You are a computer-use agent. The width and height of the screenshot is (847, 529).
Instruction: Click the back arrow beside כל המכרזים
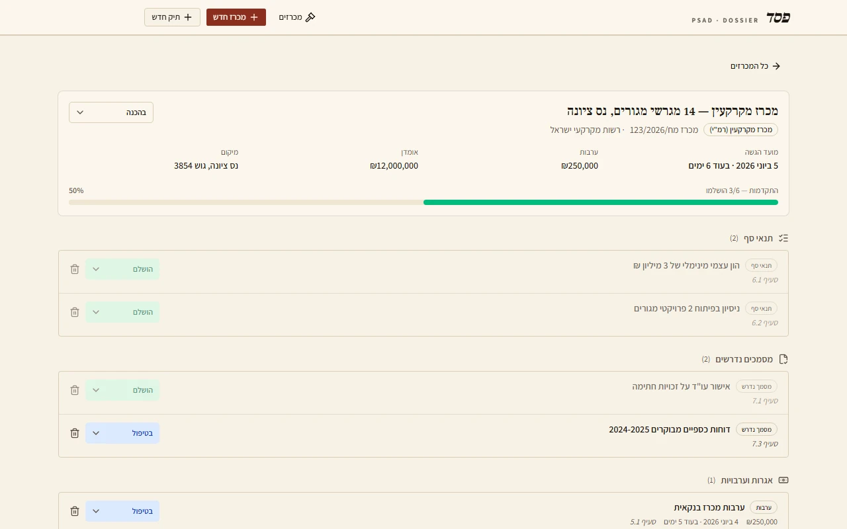click(x=777, y=66)
